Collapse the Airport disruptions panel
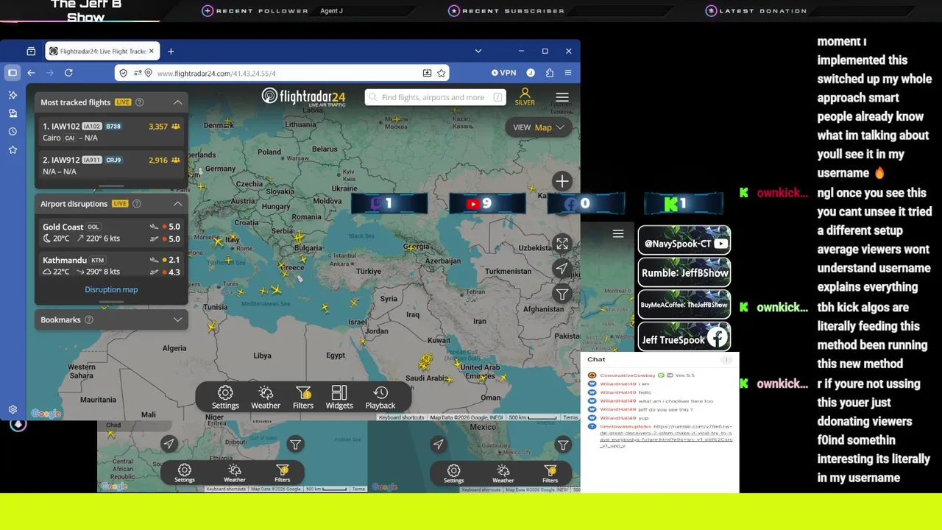 (x=177, y=203)
